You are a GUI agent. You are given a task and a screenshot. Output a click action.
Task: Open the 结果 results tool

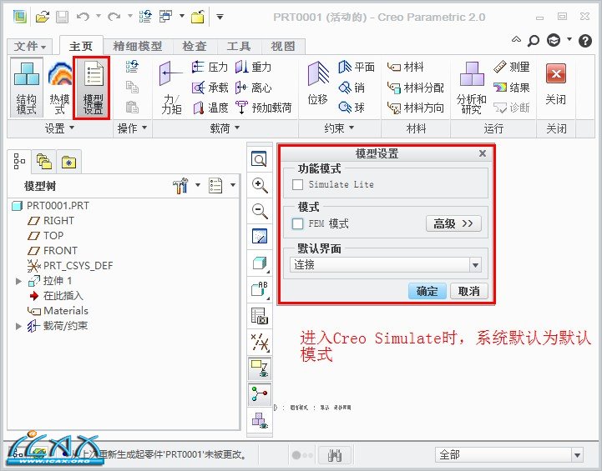click(x=512, y=88)
